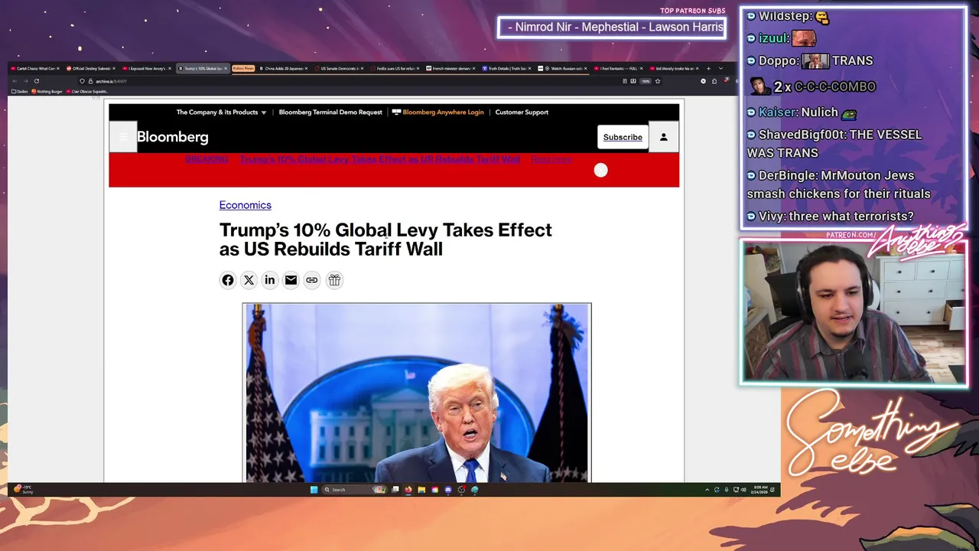Switch to the US Senate Democrats tab
This screenshot has width=979, height=551.
pos(340,69)
